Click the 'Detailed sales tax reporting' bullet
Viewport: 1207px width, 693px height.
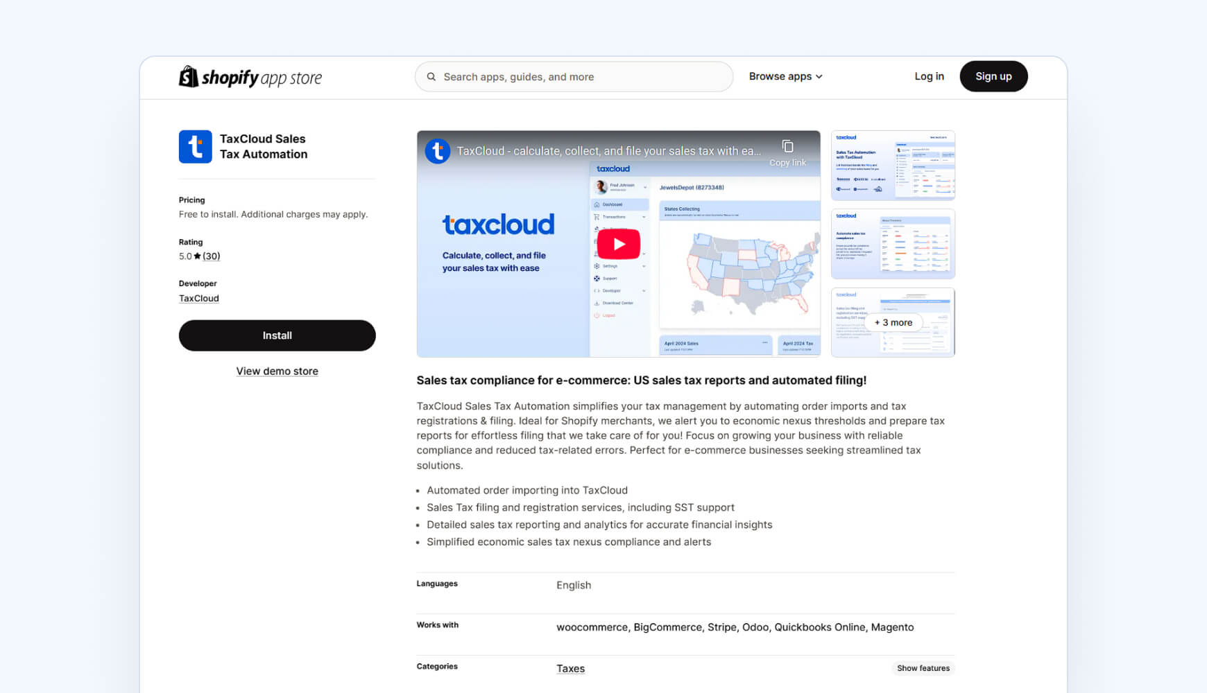(x=599, y=525)
